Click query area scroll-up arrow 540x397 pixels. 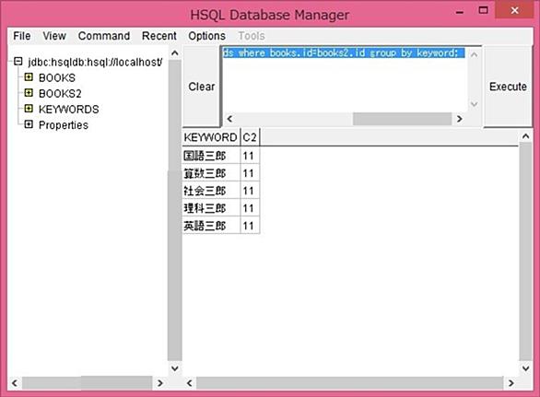click(x=475, y=54)
